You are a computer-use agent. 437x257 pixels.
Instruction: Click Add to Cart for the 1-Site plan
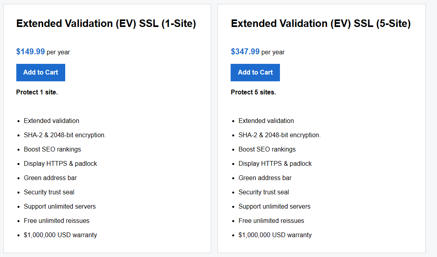pyautogui.click(x=41, y=73)
